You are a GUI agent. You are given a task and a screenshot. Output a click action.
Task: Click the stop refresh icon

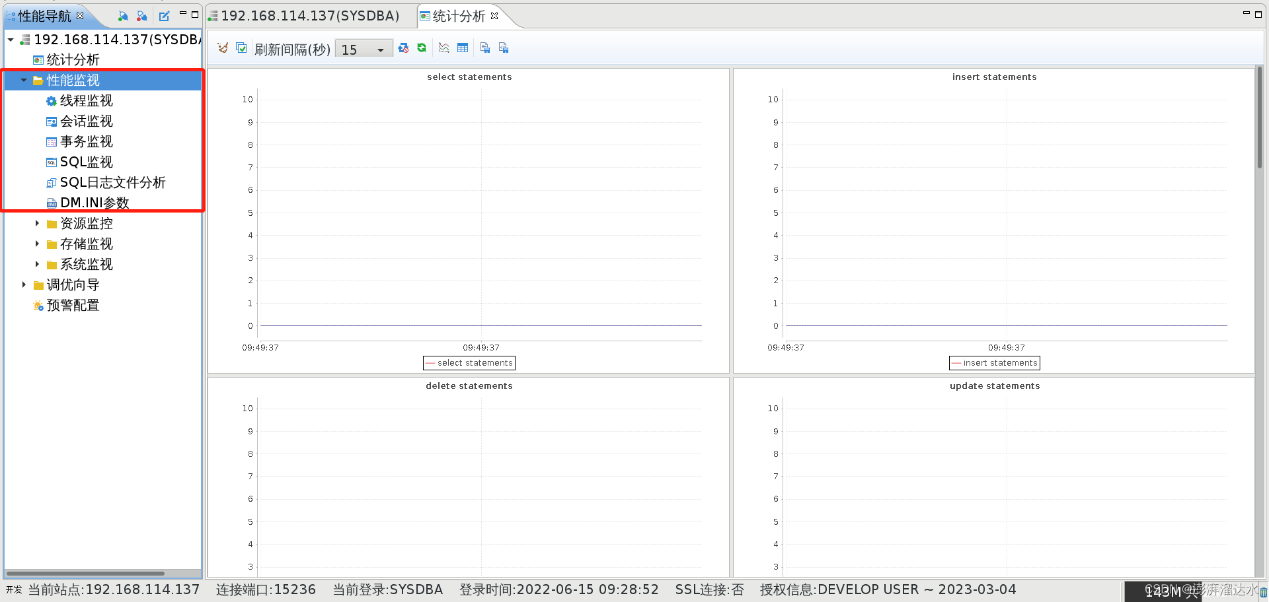(x=403, y=48)
